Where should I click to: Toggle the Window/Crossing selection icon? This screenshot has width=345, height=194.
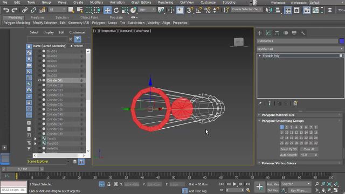(x=97, y=10)
